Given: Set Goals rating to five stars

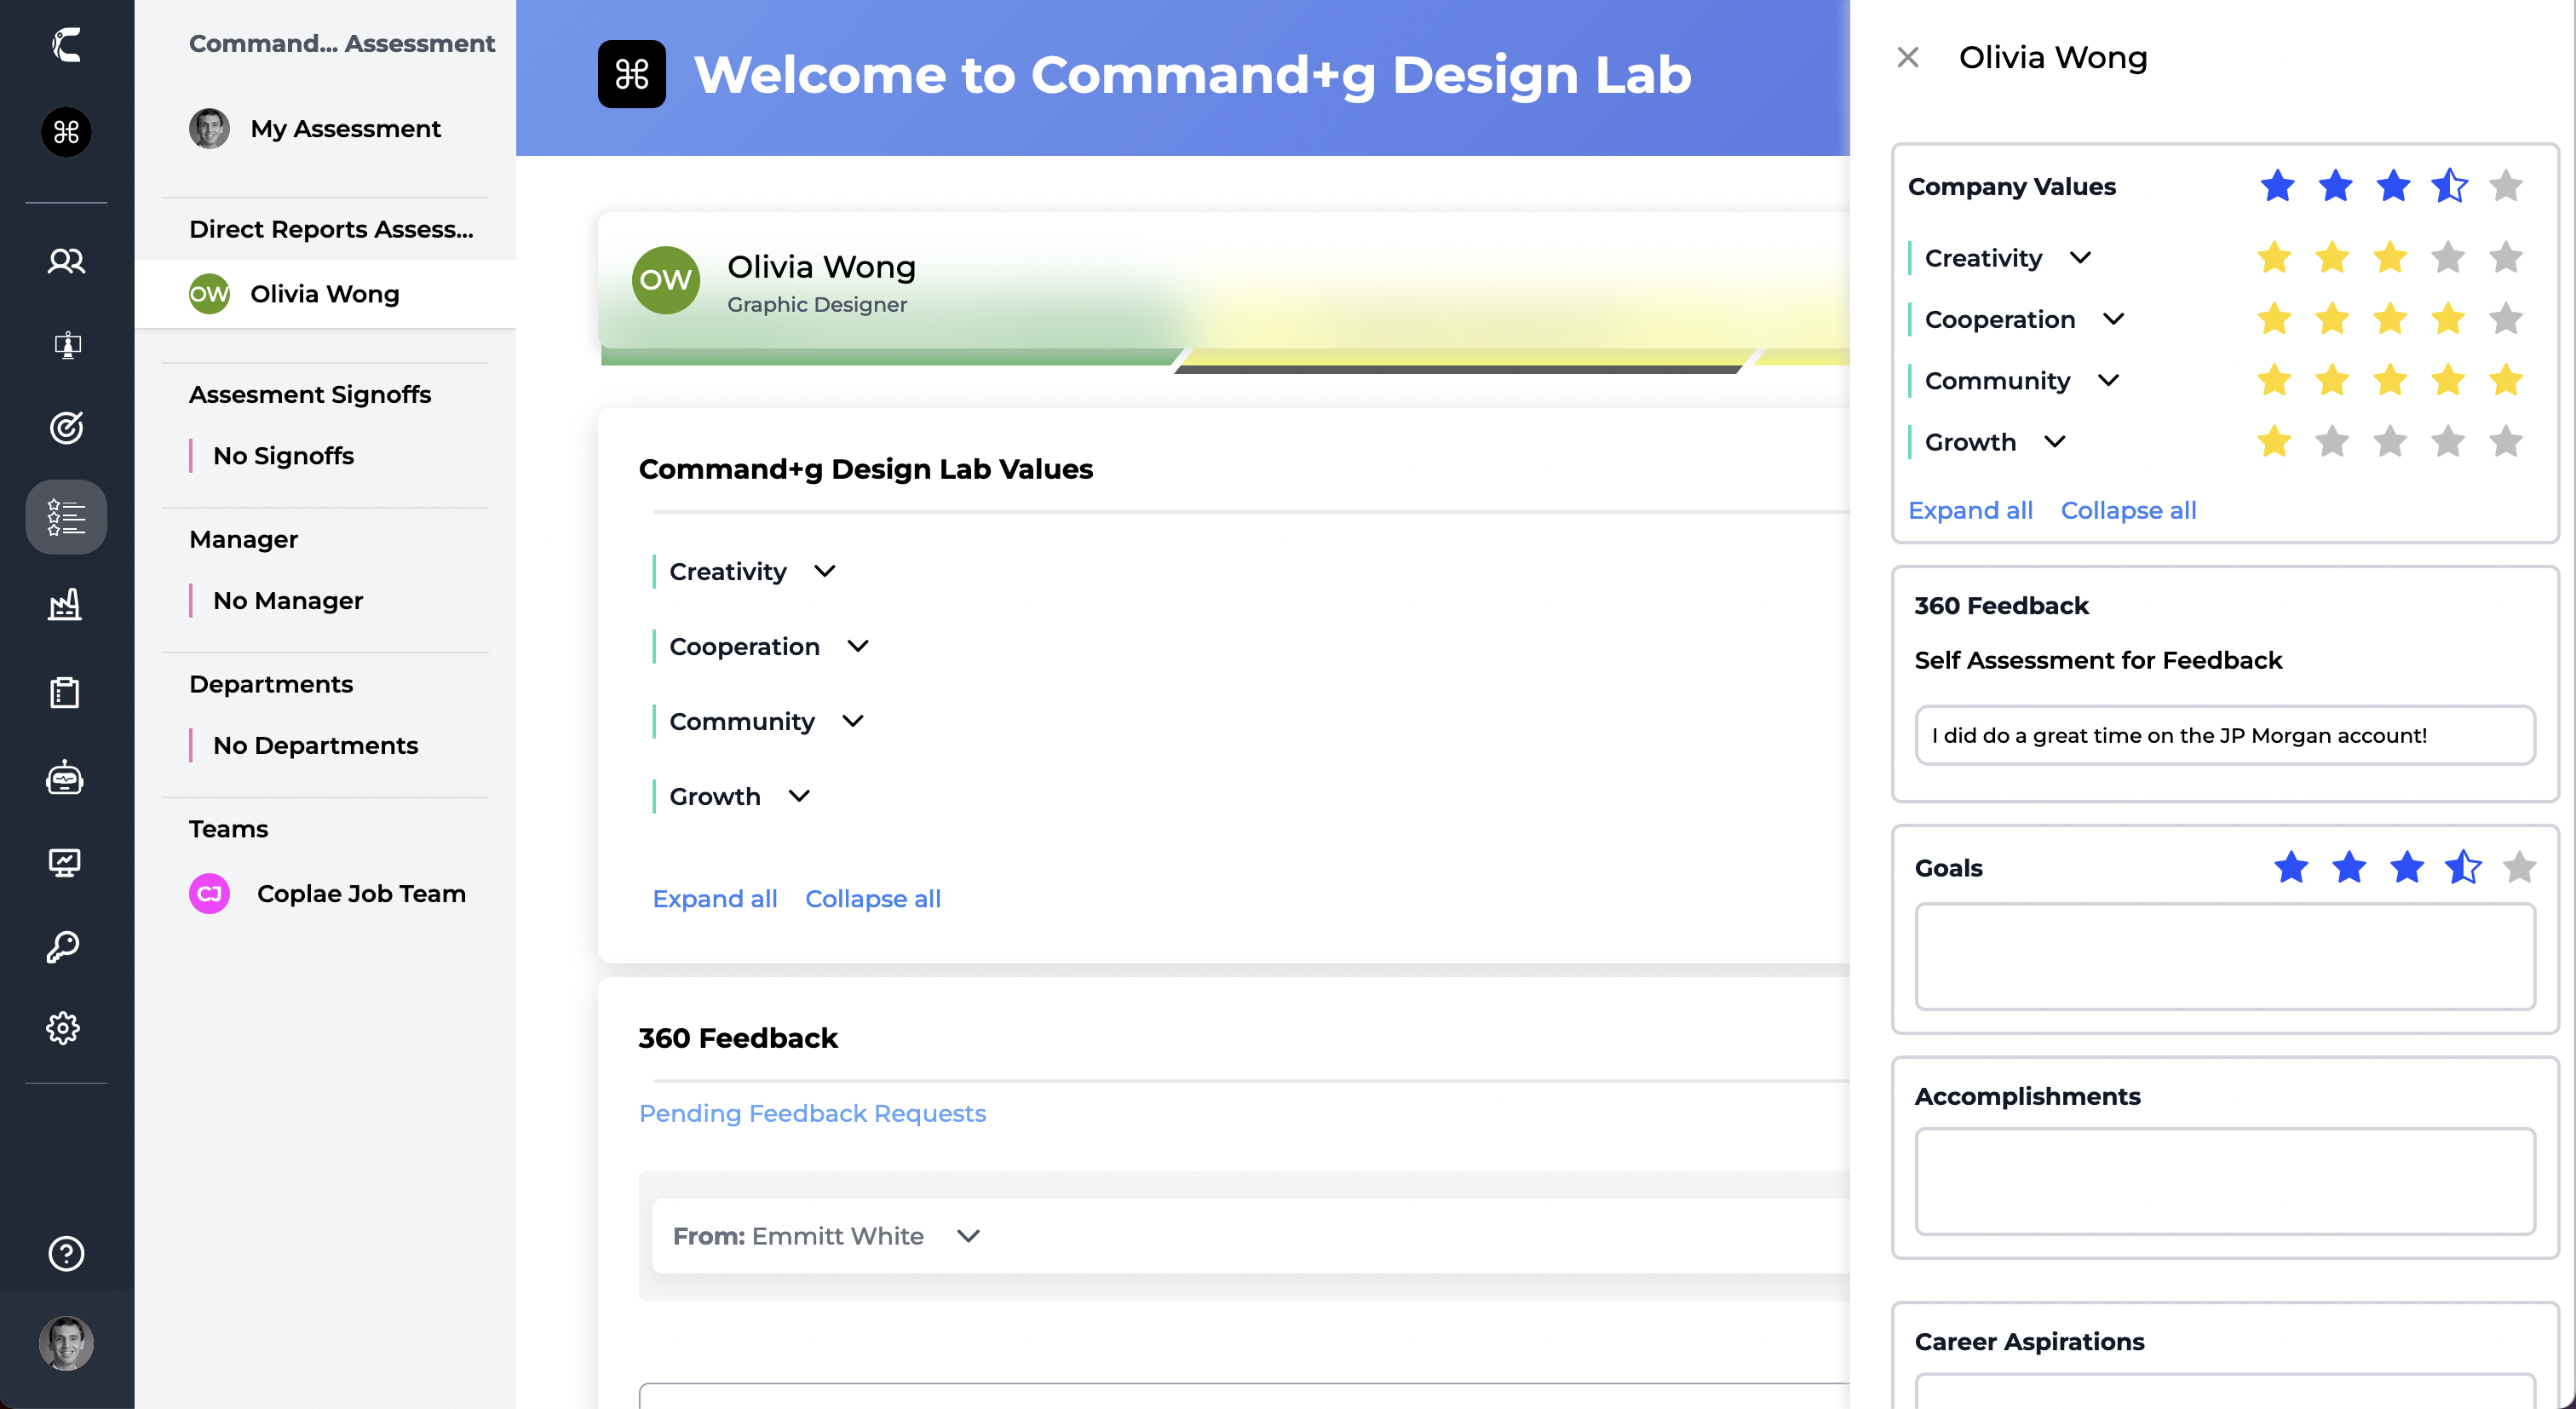Looking at the screenshot, I should pyautogui.click(x=2520, y=867).
